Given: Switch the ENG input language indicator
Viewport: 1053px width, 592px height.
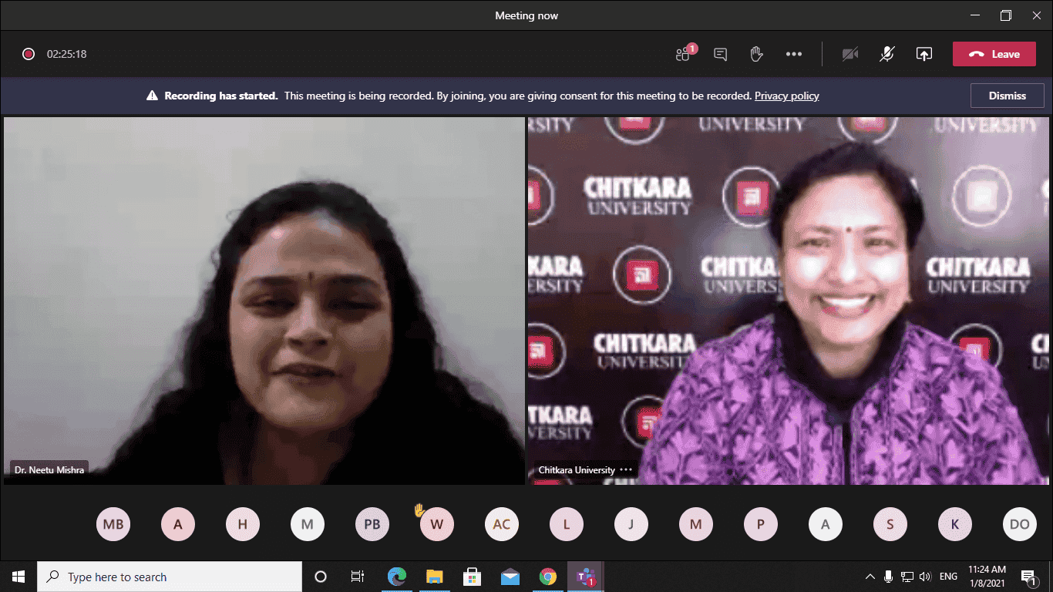Looking at the screenshot, I should pos(948,577).
